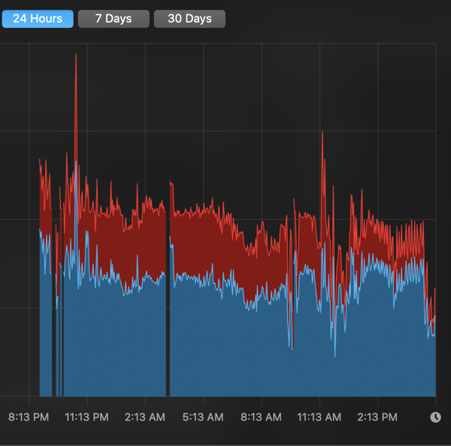
Task: Click the 8:13 PM axis label
Action: pyautogui.click(x=29, y=417)
